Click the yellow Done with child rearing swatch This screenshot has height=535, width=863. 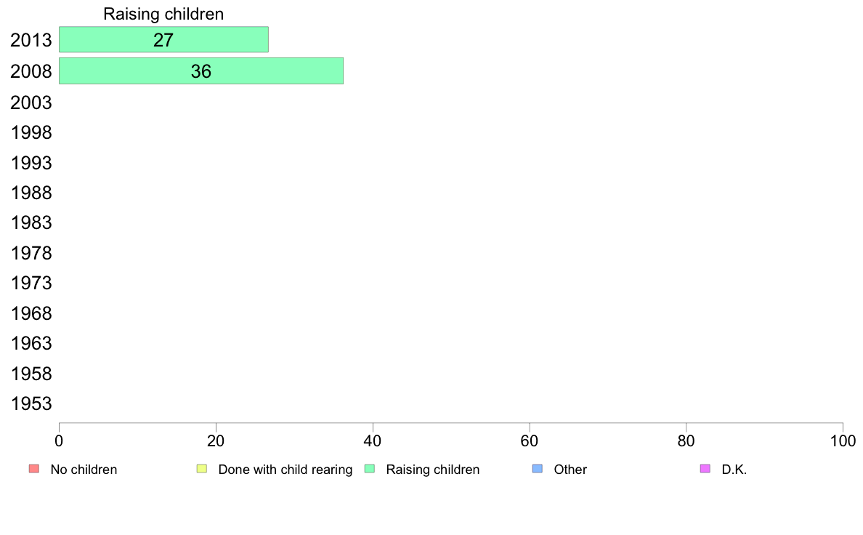pos(202,469)
